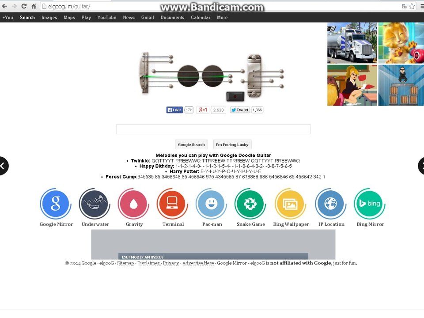Click the guitar doodle record button
The width and height of the screenshot is (424, 318).
(235, 96)
